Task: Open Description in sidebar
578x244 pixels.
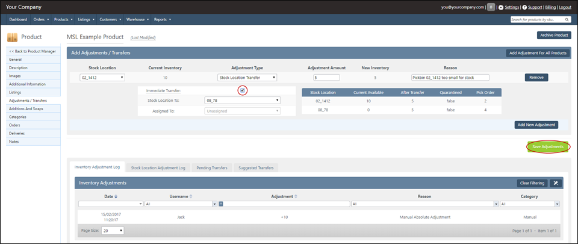Action: [33, 68]
